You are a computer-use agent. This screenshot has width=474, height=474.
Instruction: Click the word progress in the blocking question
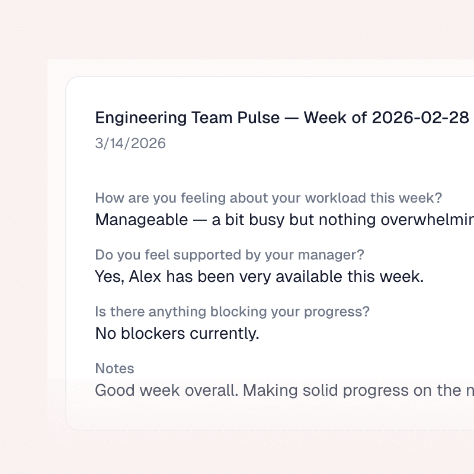[341, 312]
